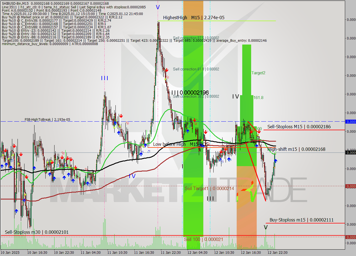Click the lime HighestHigh horizontal line

coord(217,21)
